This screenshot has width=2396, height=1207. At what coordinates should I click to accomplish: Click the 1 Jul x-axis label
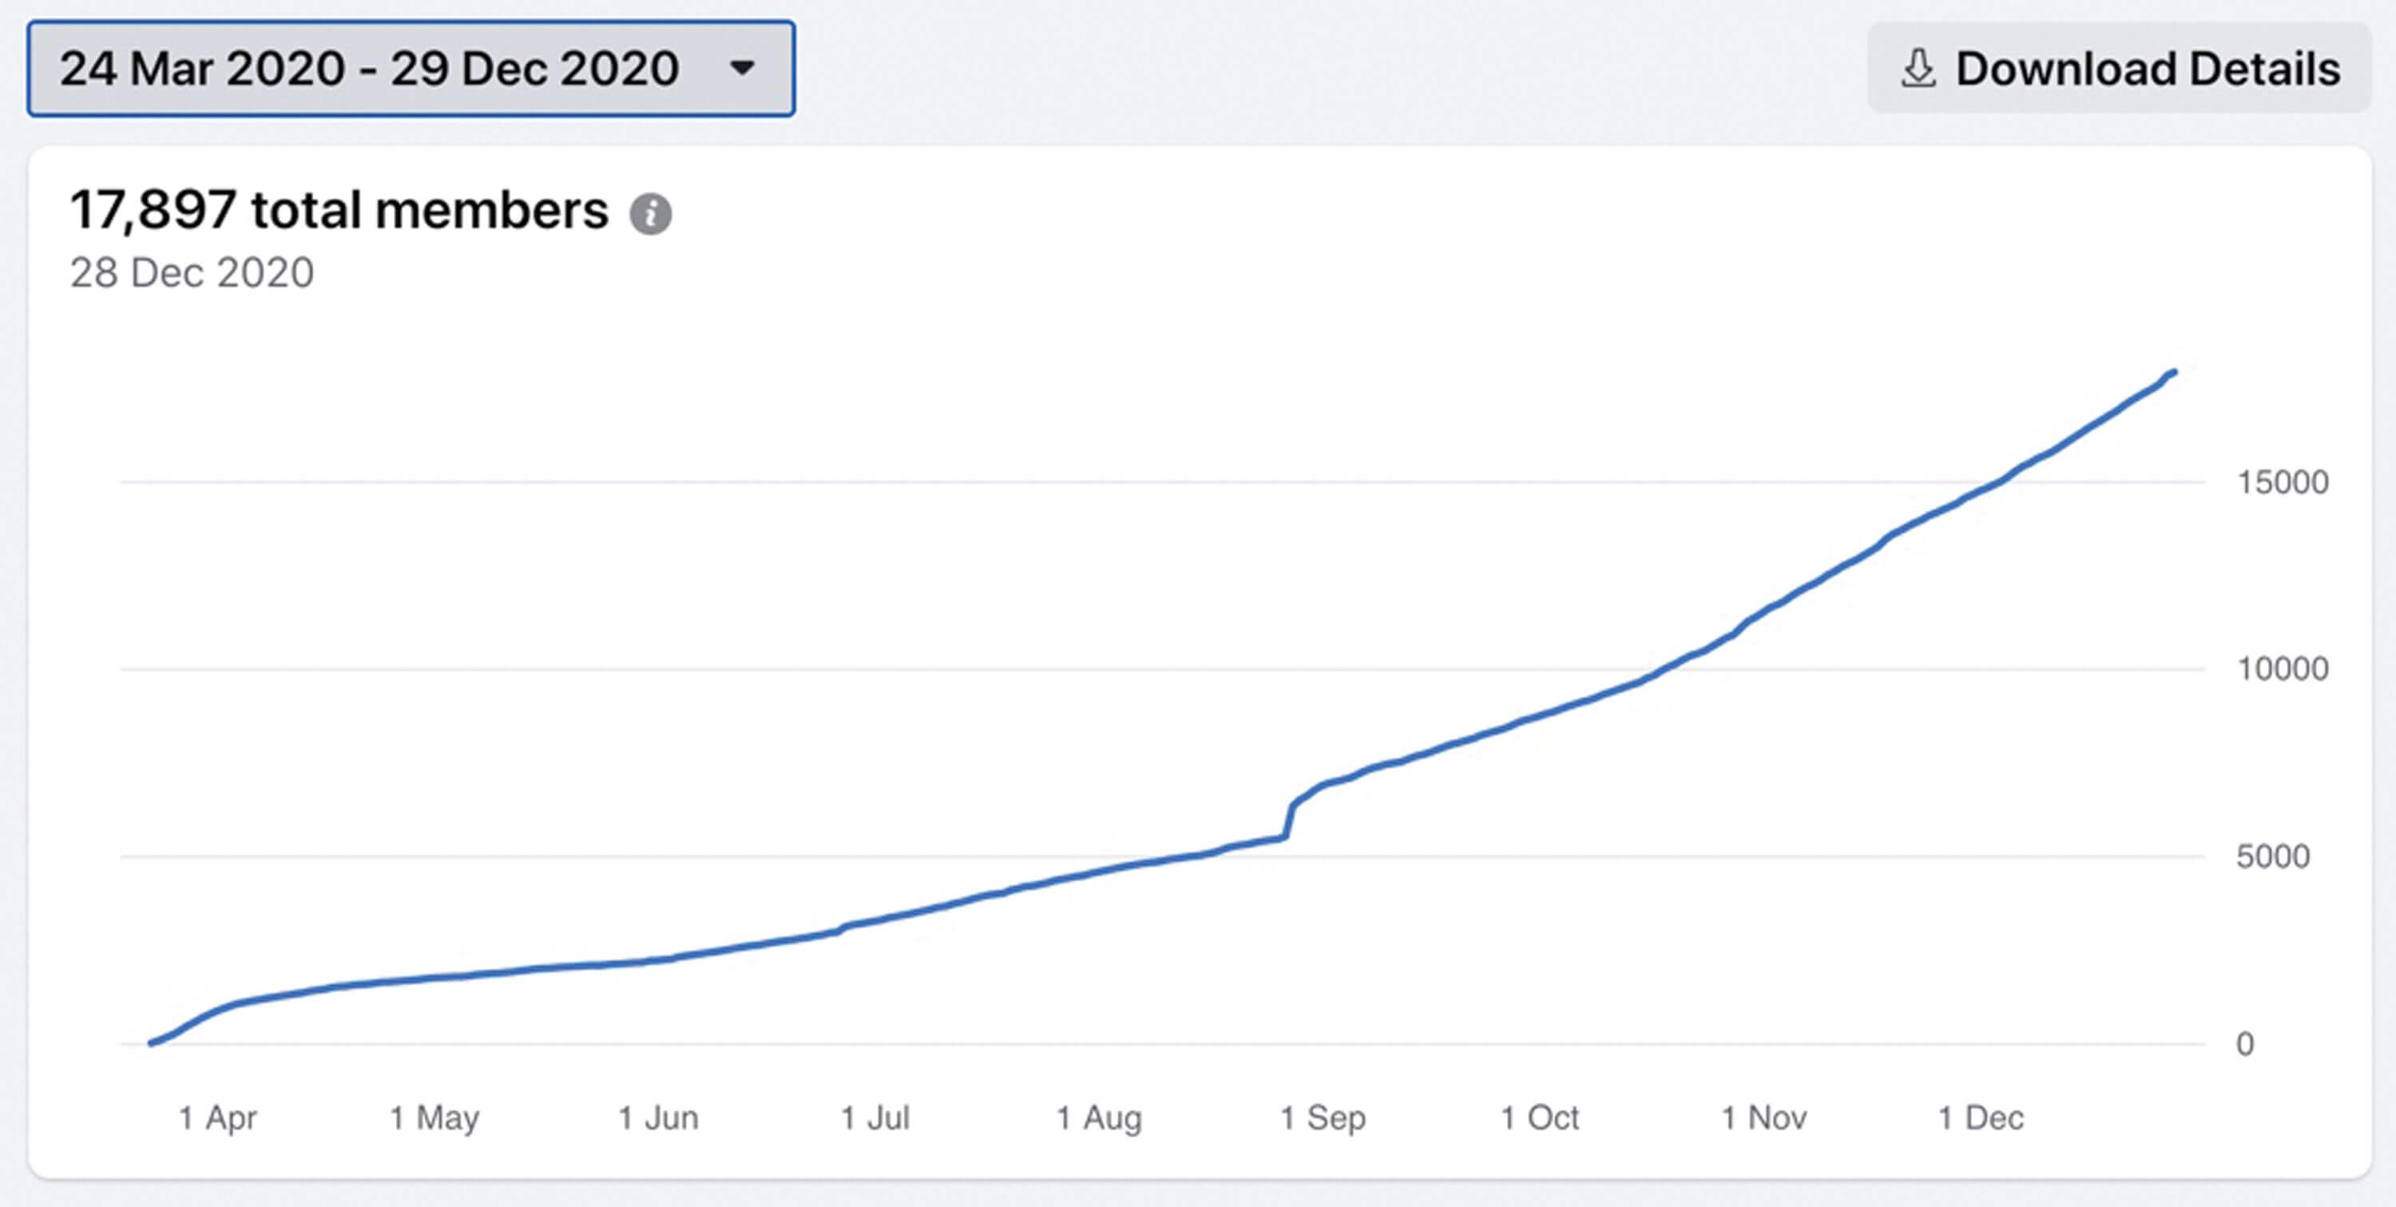(875, 1117)
